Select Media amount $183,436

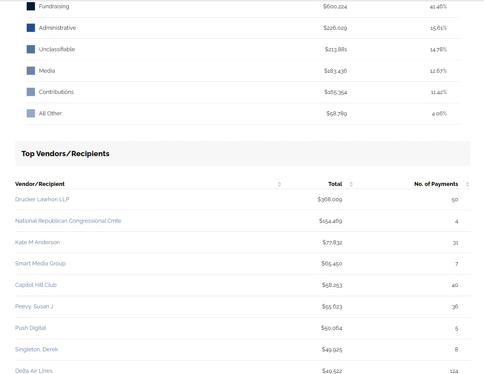coord(336,71)
